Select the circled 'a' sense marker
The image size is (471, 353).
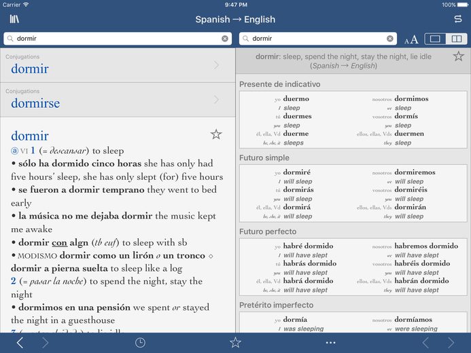pos(14,151)
